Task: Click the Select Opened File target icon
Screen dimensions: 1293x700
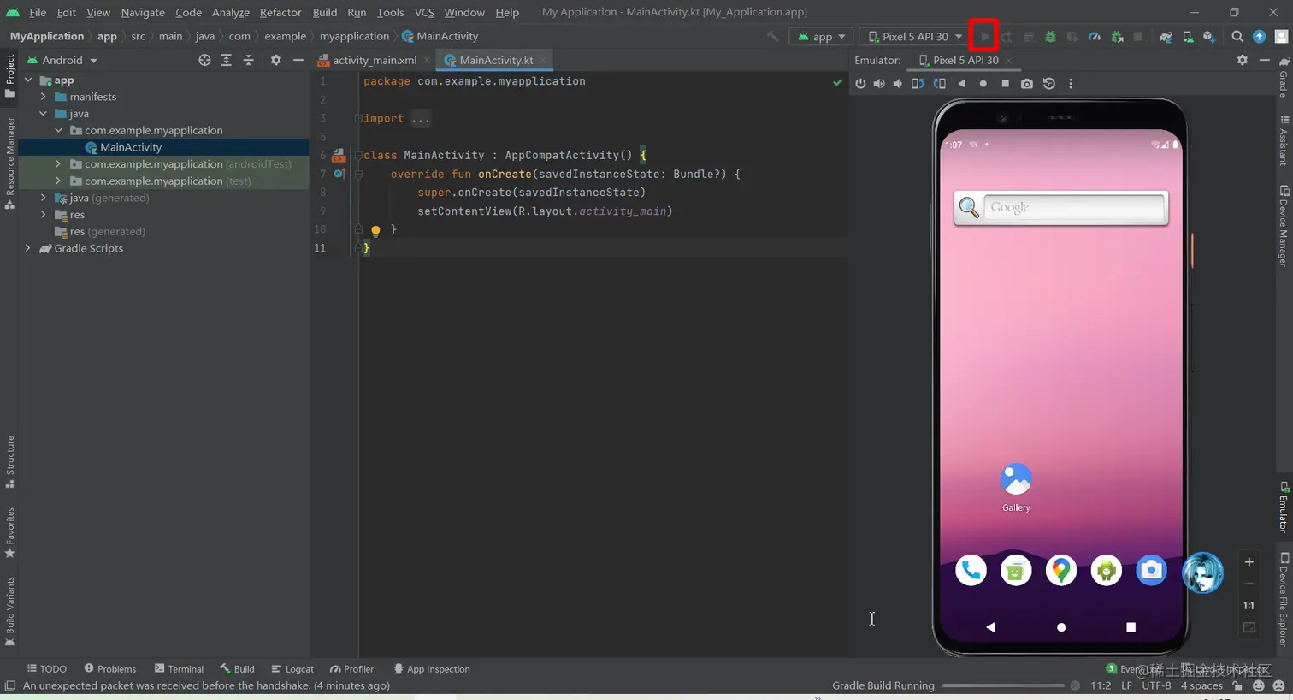Action: pos(204,60)
